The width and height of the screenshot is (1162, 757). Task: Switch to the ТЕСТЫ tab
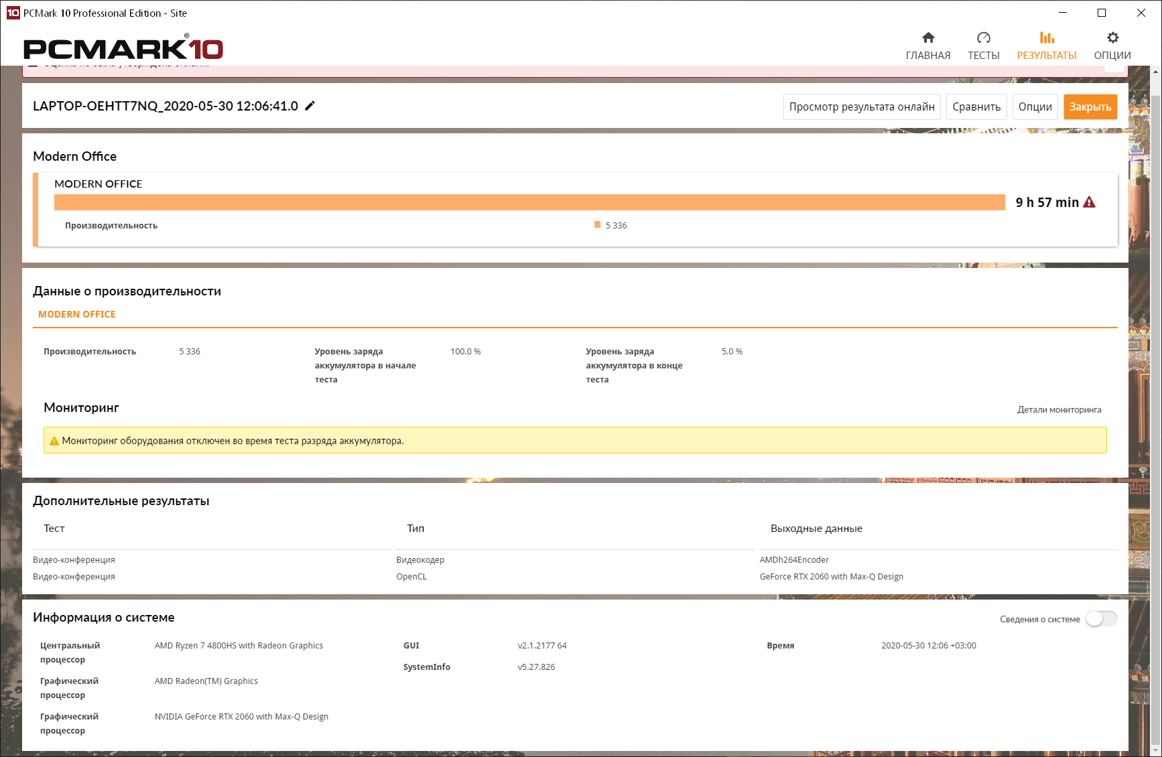(x=983, y=46)
